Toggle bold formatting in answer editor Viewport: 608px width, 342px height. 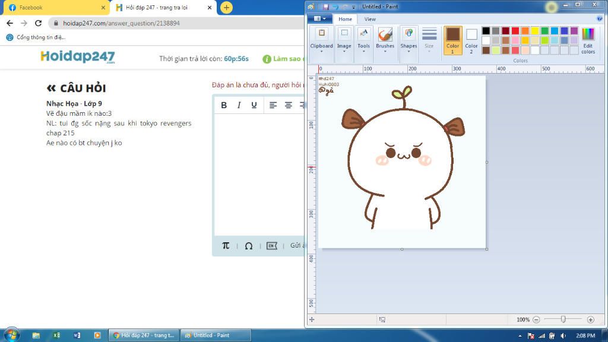click(x=224, y=105)
